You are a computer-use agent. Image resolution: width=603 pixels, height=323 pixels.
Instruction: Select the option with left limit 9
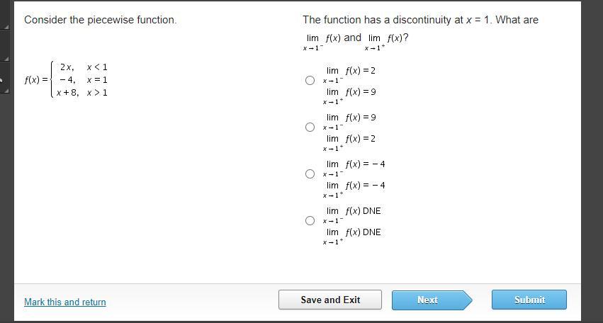[310, 127]
